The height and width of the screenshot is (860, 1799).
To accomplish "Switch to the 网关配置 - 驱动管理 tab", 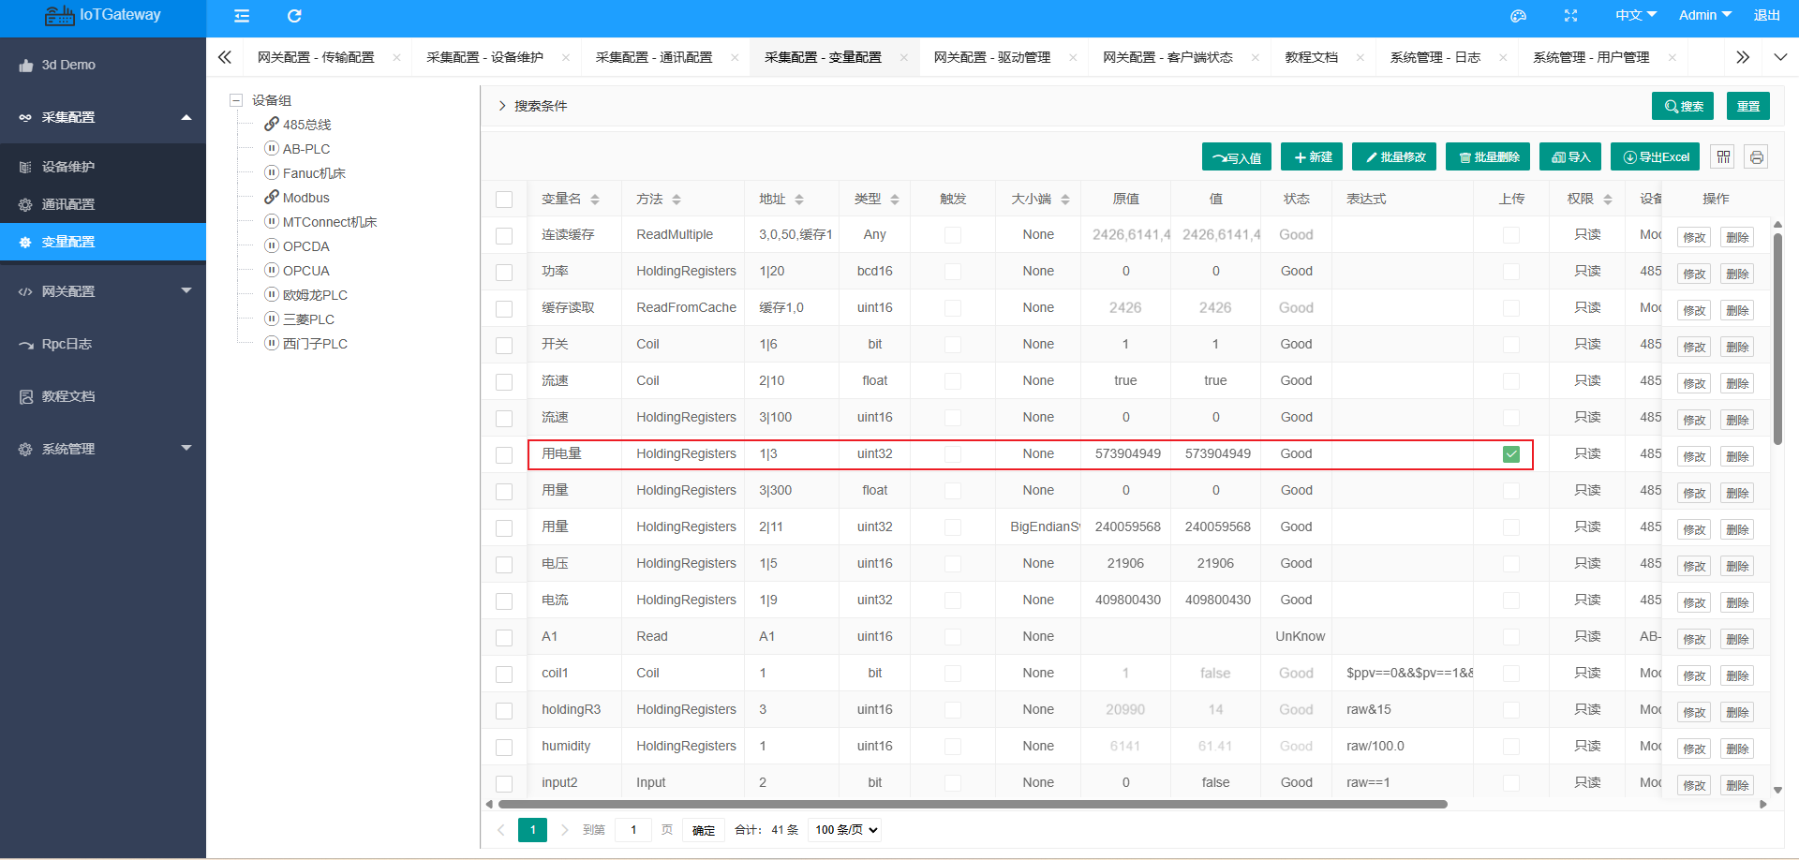I will point(991,57).
